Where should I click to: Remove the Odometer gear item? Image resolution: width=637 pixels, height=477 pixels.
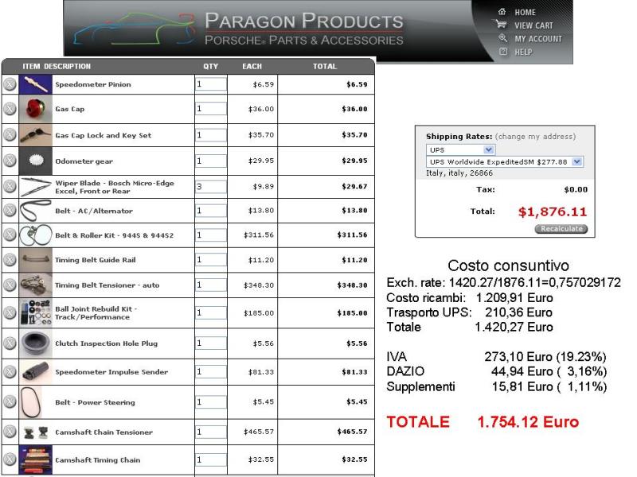pyautogui.click(x=10, y=161)
